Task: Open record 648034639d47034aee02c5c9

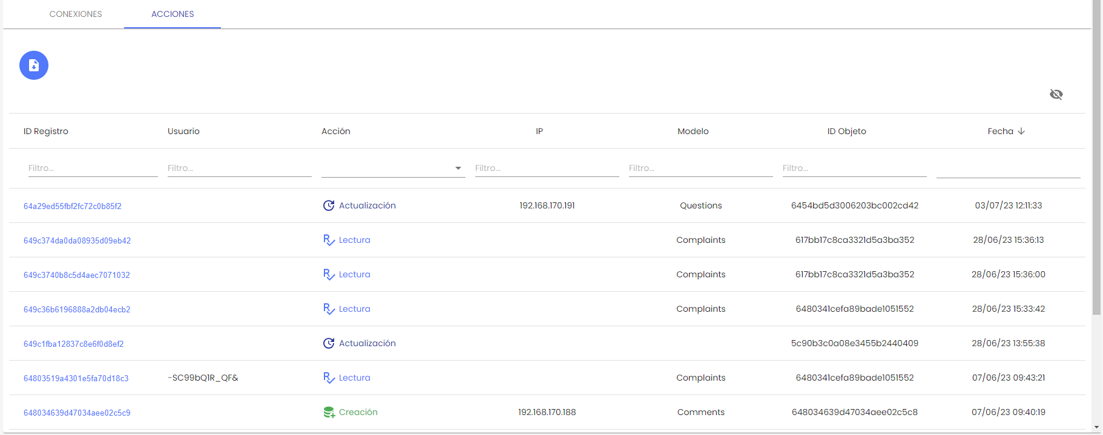Action: 77,413
